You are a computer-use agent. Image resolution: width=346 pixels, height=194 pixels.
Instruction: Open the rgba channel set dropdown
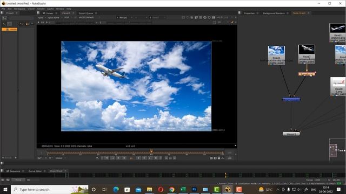[42, 17]
